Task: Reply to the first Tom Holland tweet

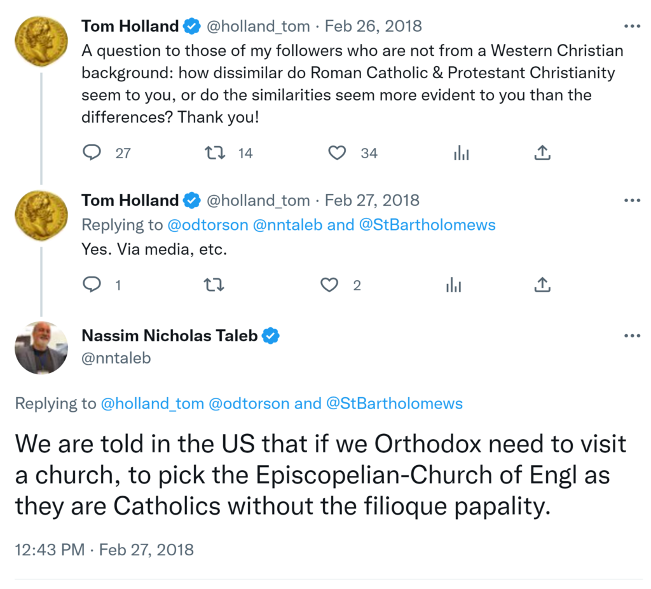Action: [x=92, y=153]
